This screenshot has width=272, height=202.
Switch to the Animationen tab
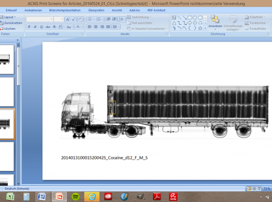33,10
